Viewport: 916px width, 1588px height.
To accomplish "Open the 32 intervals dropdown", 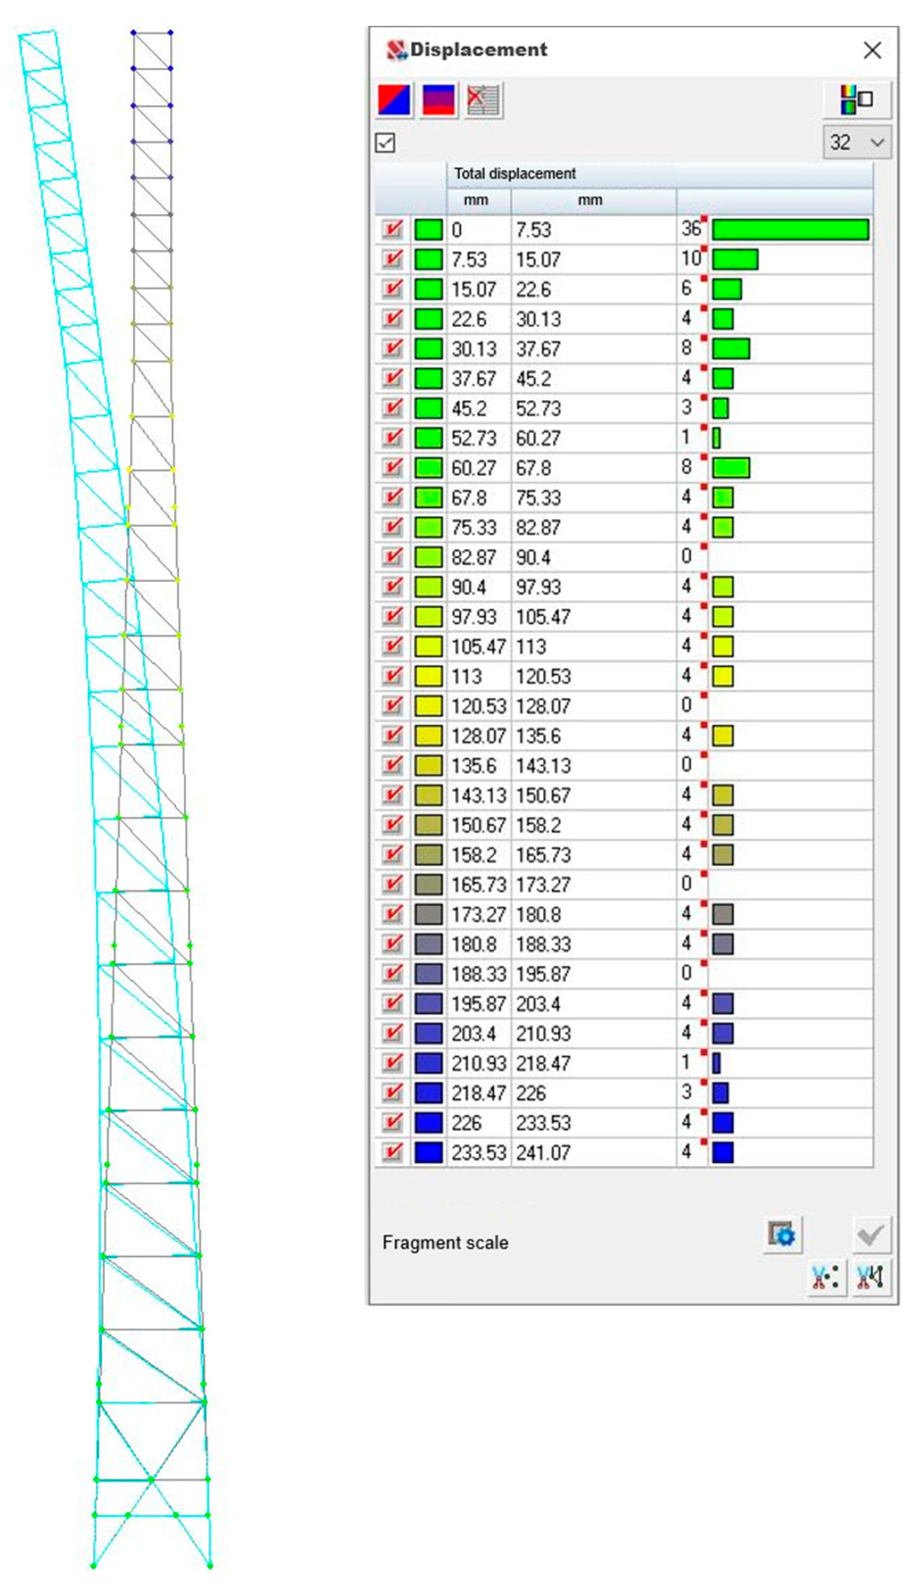I will pyautogui.click(x=856, y=143).
